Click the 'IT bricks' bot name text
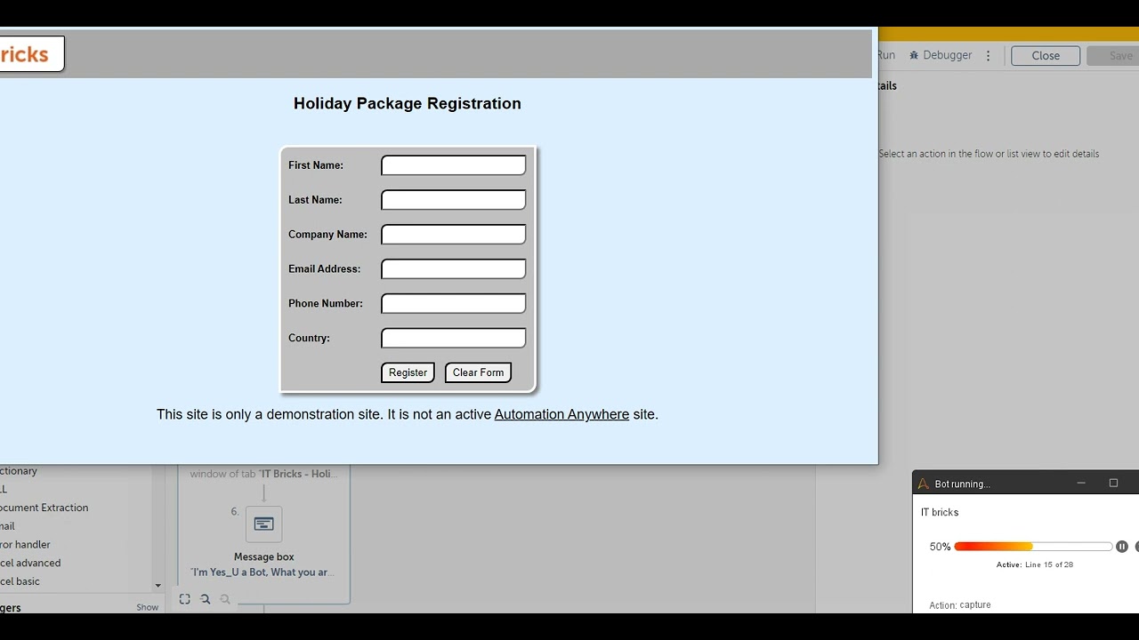The height and width of the screenshot is (640, 1139). tap(940, 512)
